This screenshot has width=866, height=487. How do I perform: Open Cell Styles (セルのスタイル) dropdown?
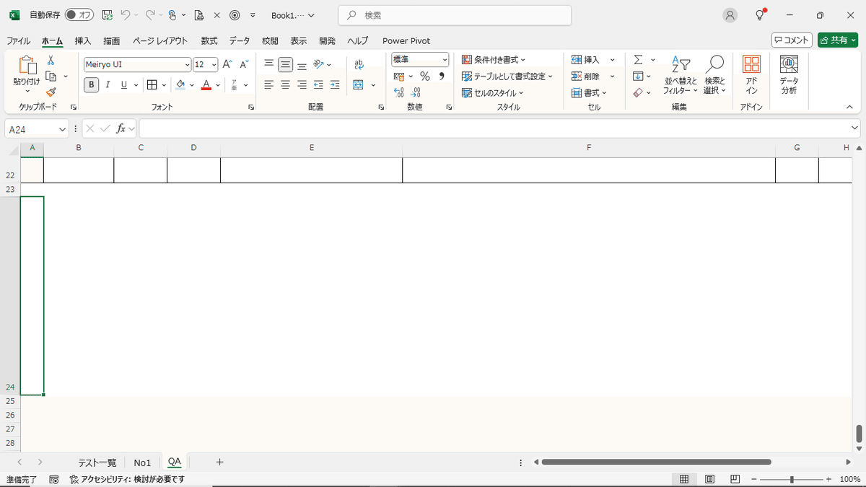pos(493,92)
